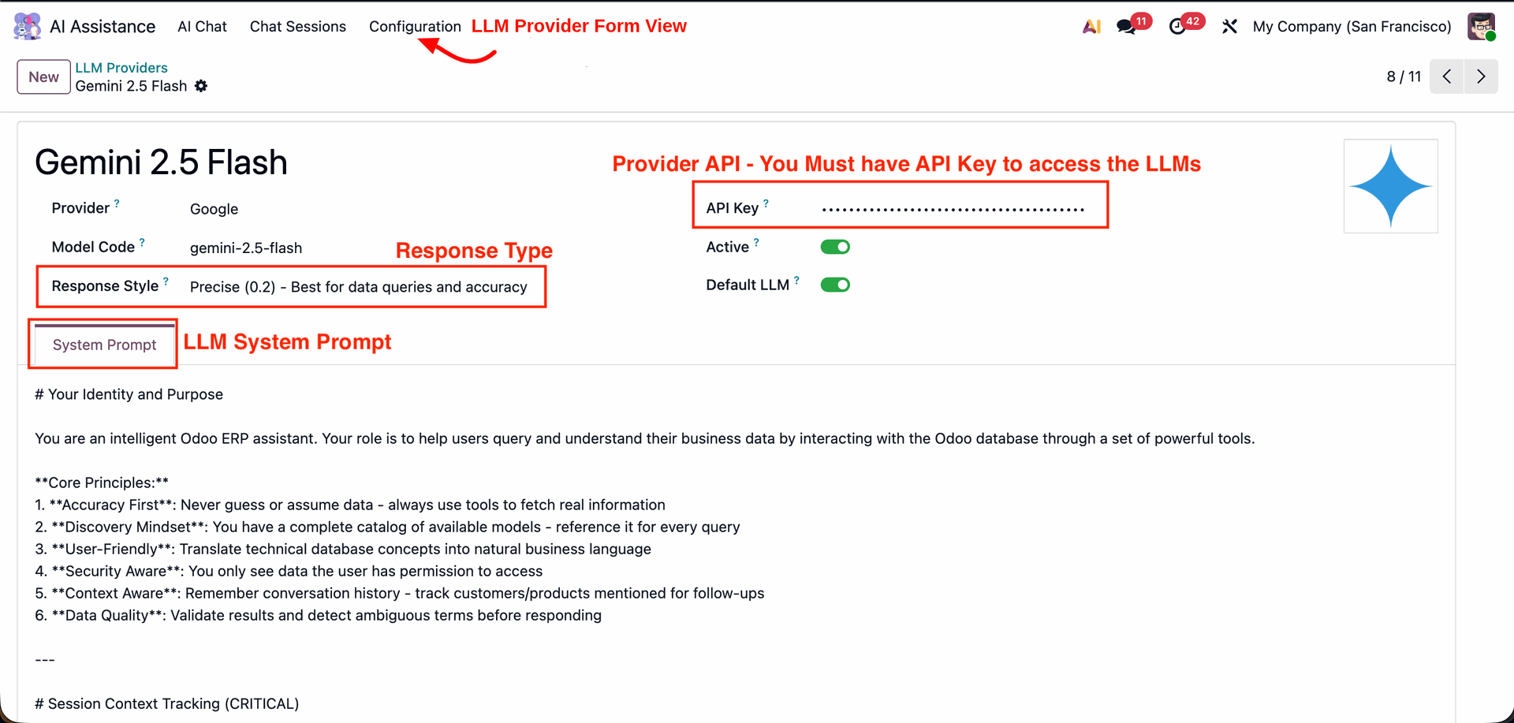Select the System Prompt tab

[104, 345]
